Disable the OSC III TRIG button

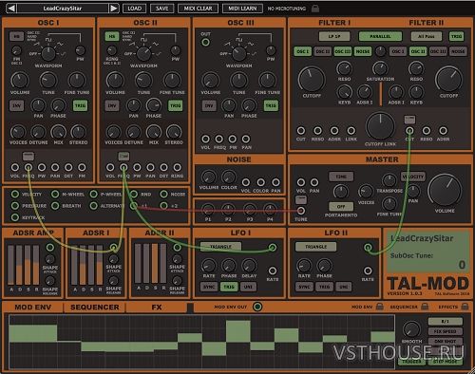[x=271, y=105]
